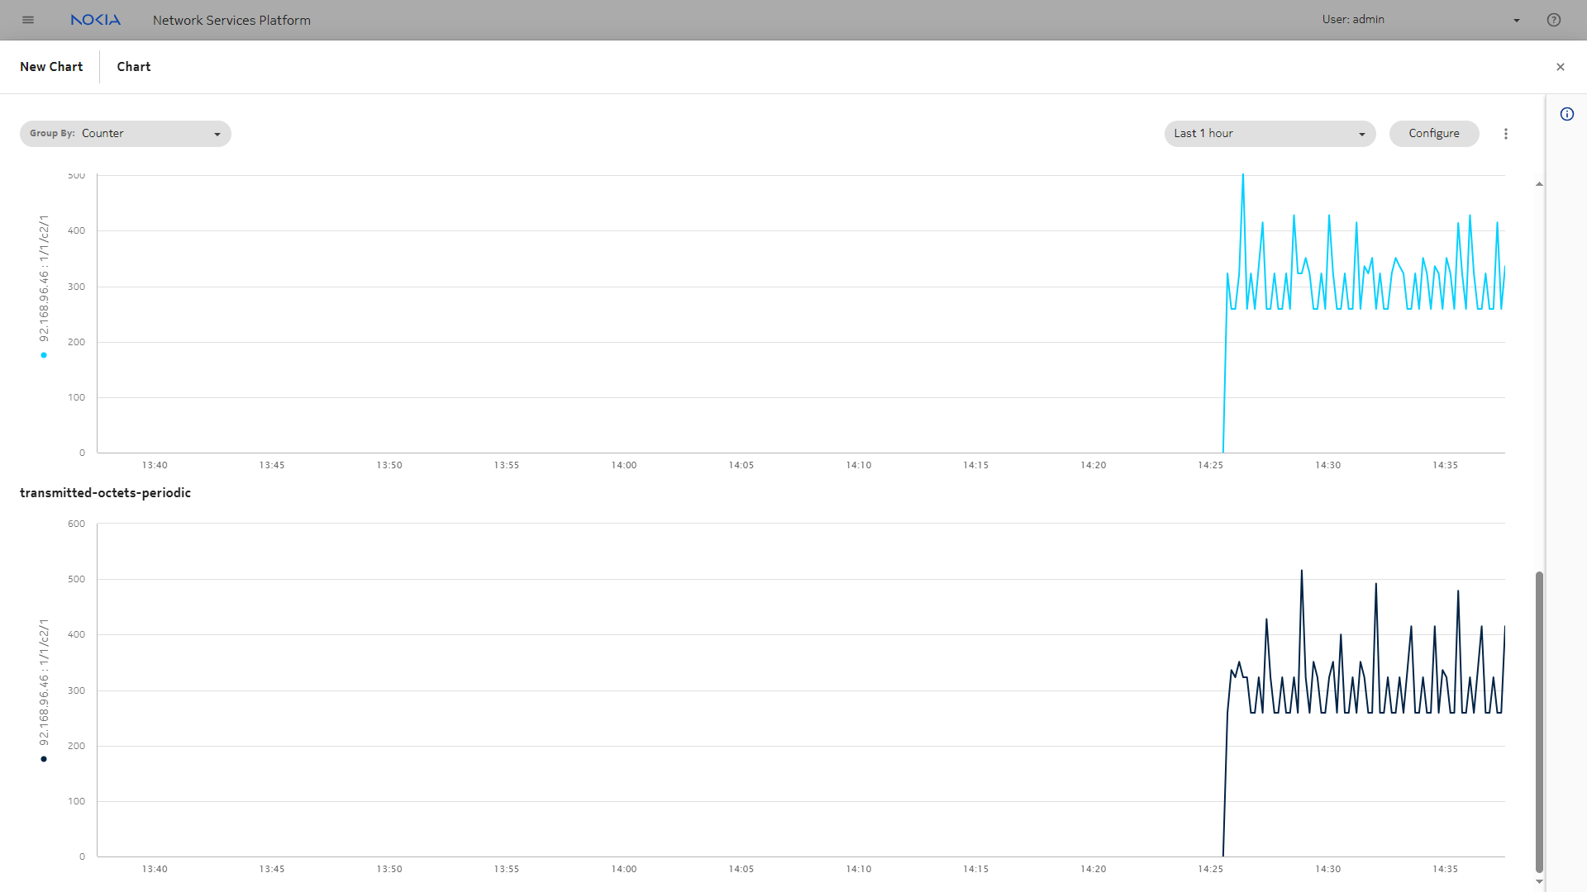Open the Last 1 hour time range dropdown
The image size is (1587, 892).
[x=1270, y=134]
